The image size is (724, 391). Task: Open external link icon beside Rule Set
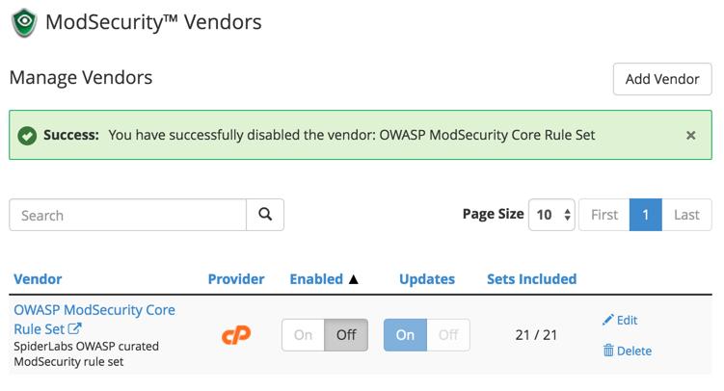pyautogui.click(x=75, y=328)
